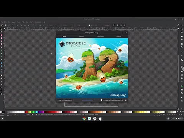Select the Dropper color picker tool
184x138 pixels.
pos(2,69)
